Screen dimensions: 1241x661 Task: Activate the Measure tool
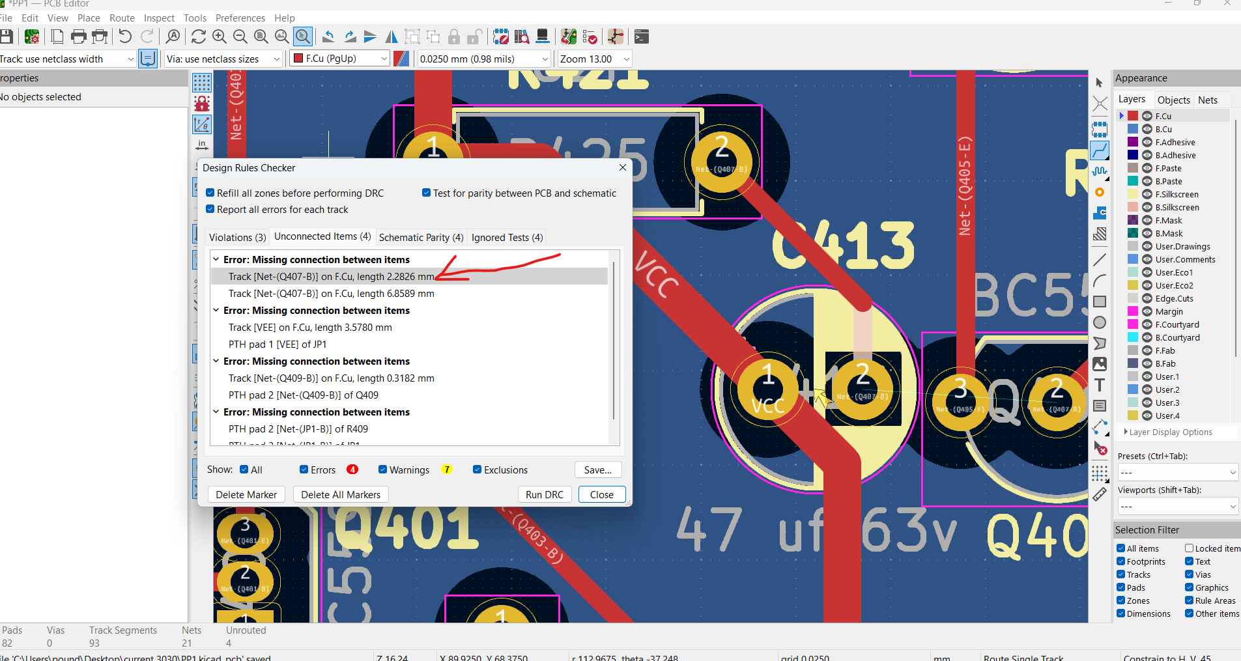(1100, 495)
